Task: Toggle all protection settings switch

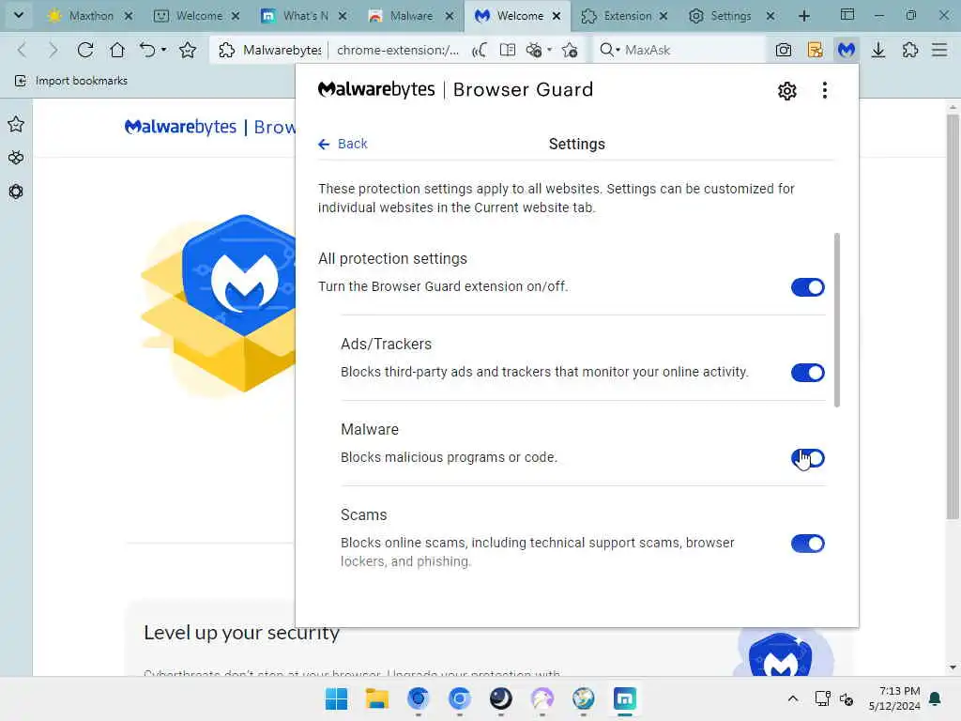Action: tap(808, 287)
